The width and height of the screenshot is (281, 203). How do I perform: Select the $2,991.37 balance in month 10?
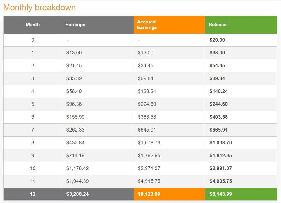tap(221, 168)
